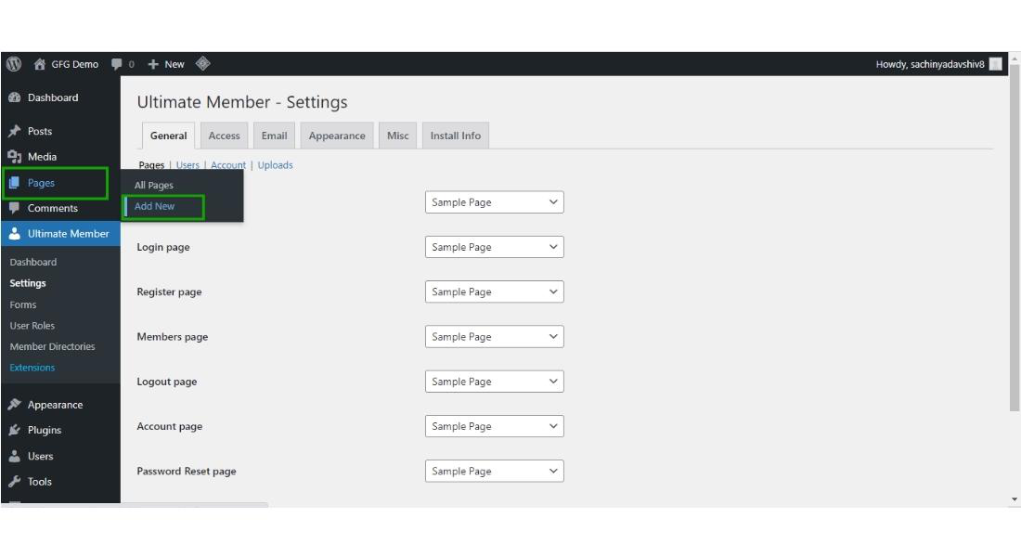Switch to the Appearance tab
The width and height of the screenshot is (1021, 557).
point(337,136)
